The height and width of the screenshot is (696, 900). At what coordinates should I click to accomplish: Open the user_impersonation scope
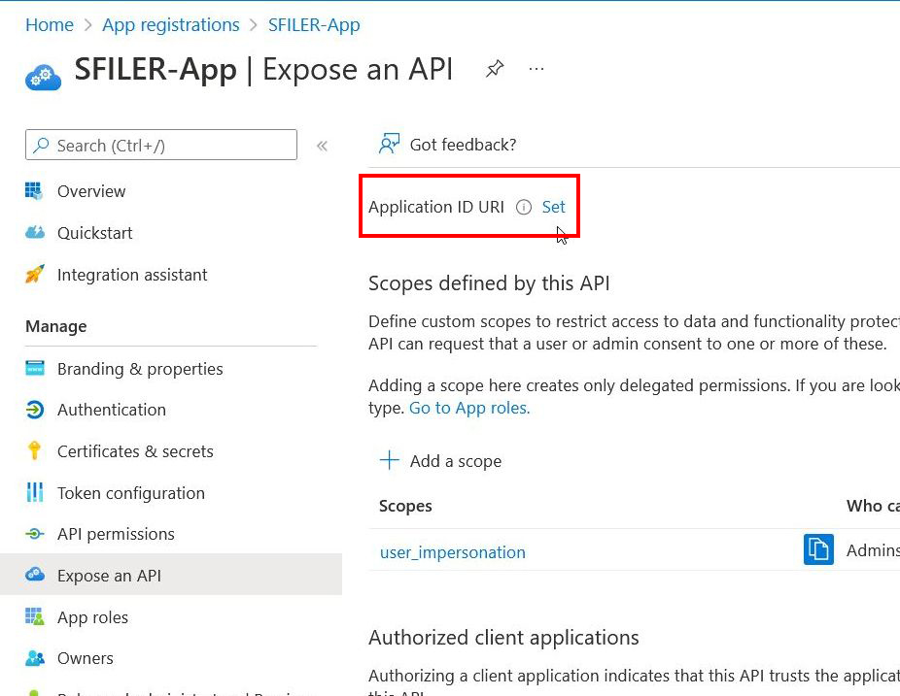[x=452, y=552]
